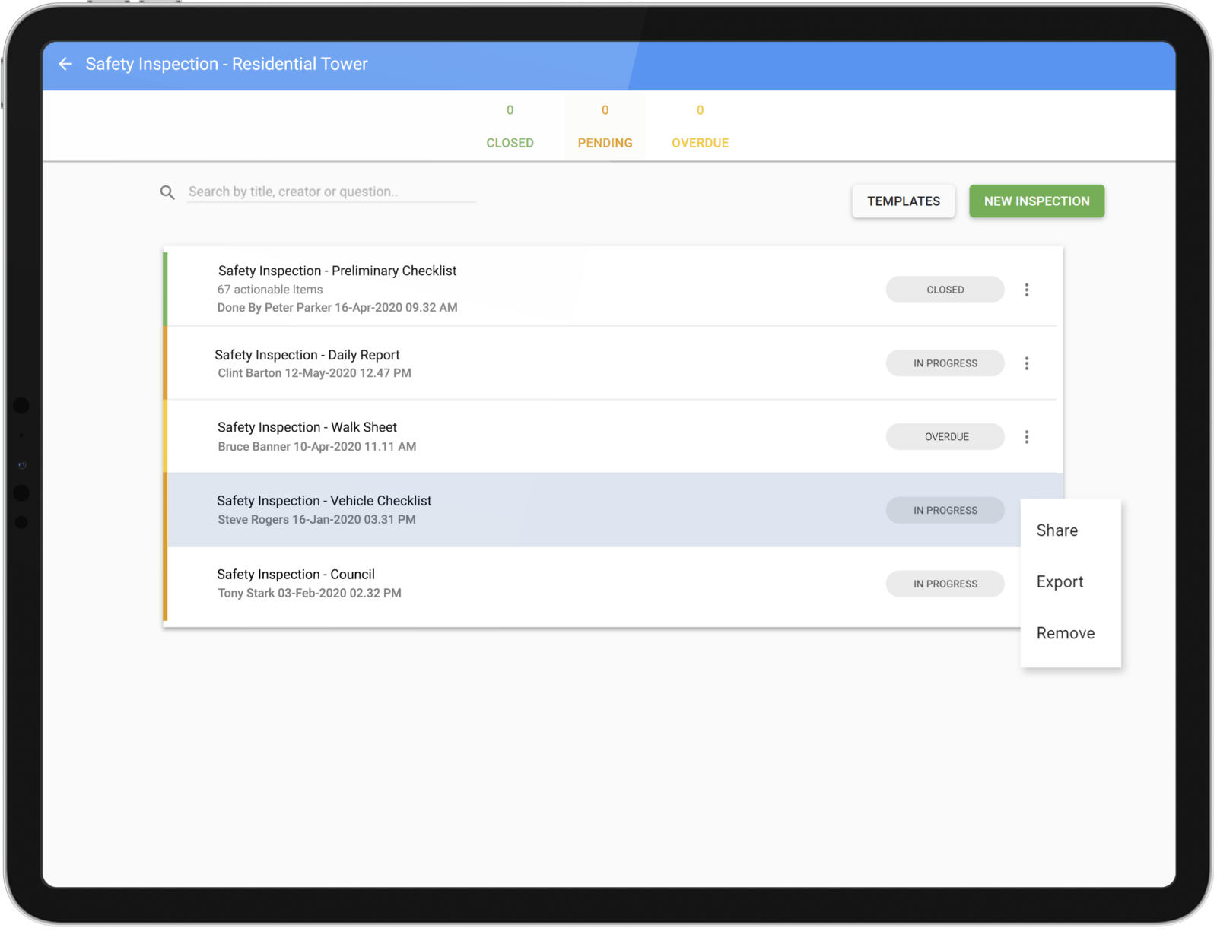
Task: Click the overdue count number zero
Action: (x=700, y=110)
